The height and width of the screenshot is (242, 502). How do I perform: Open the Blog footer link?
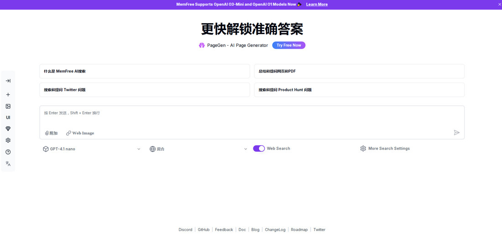(255, 230)
